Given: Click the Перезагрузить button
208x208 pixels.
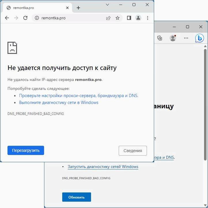Looking at the screenshot, I should [26, 150].
